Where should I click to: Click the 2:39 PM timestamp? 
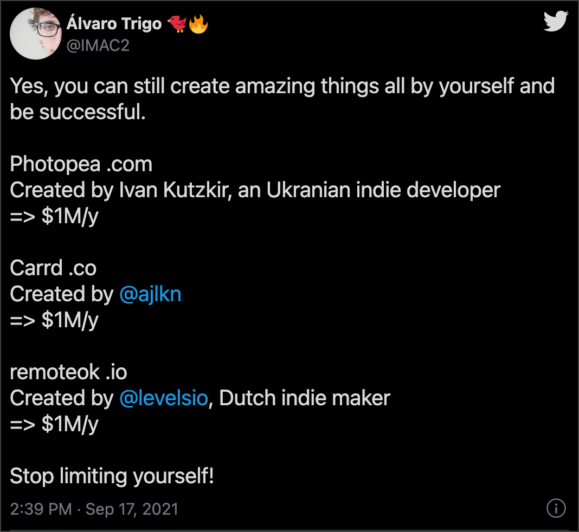pyautogui.click(x=41, y=509)
